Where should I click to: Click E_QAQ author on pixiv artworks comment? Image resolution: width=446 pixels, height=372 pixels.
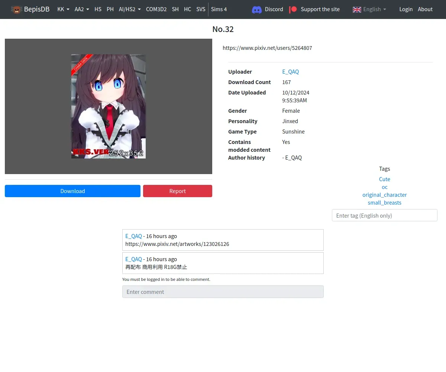point(134,236)
